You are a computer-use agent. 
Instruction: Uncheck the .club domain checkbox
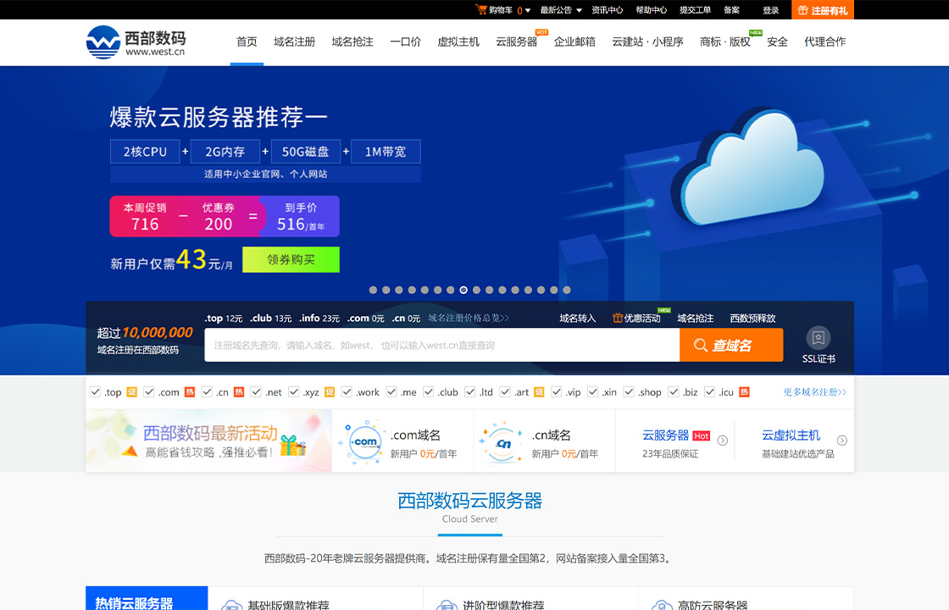(x=429, y=391)
